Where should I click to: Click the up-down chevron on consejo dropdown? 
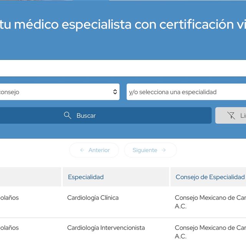coord(115,92)
